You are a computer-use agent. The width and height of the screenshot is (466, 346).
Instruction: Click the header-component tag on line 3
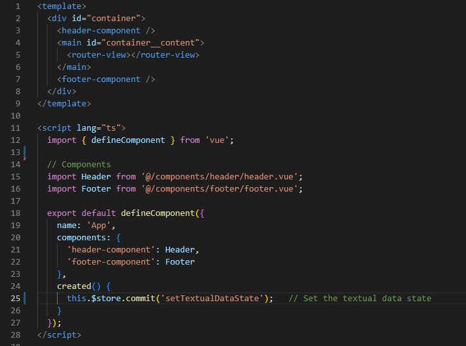106,31
